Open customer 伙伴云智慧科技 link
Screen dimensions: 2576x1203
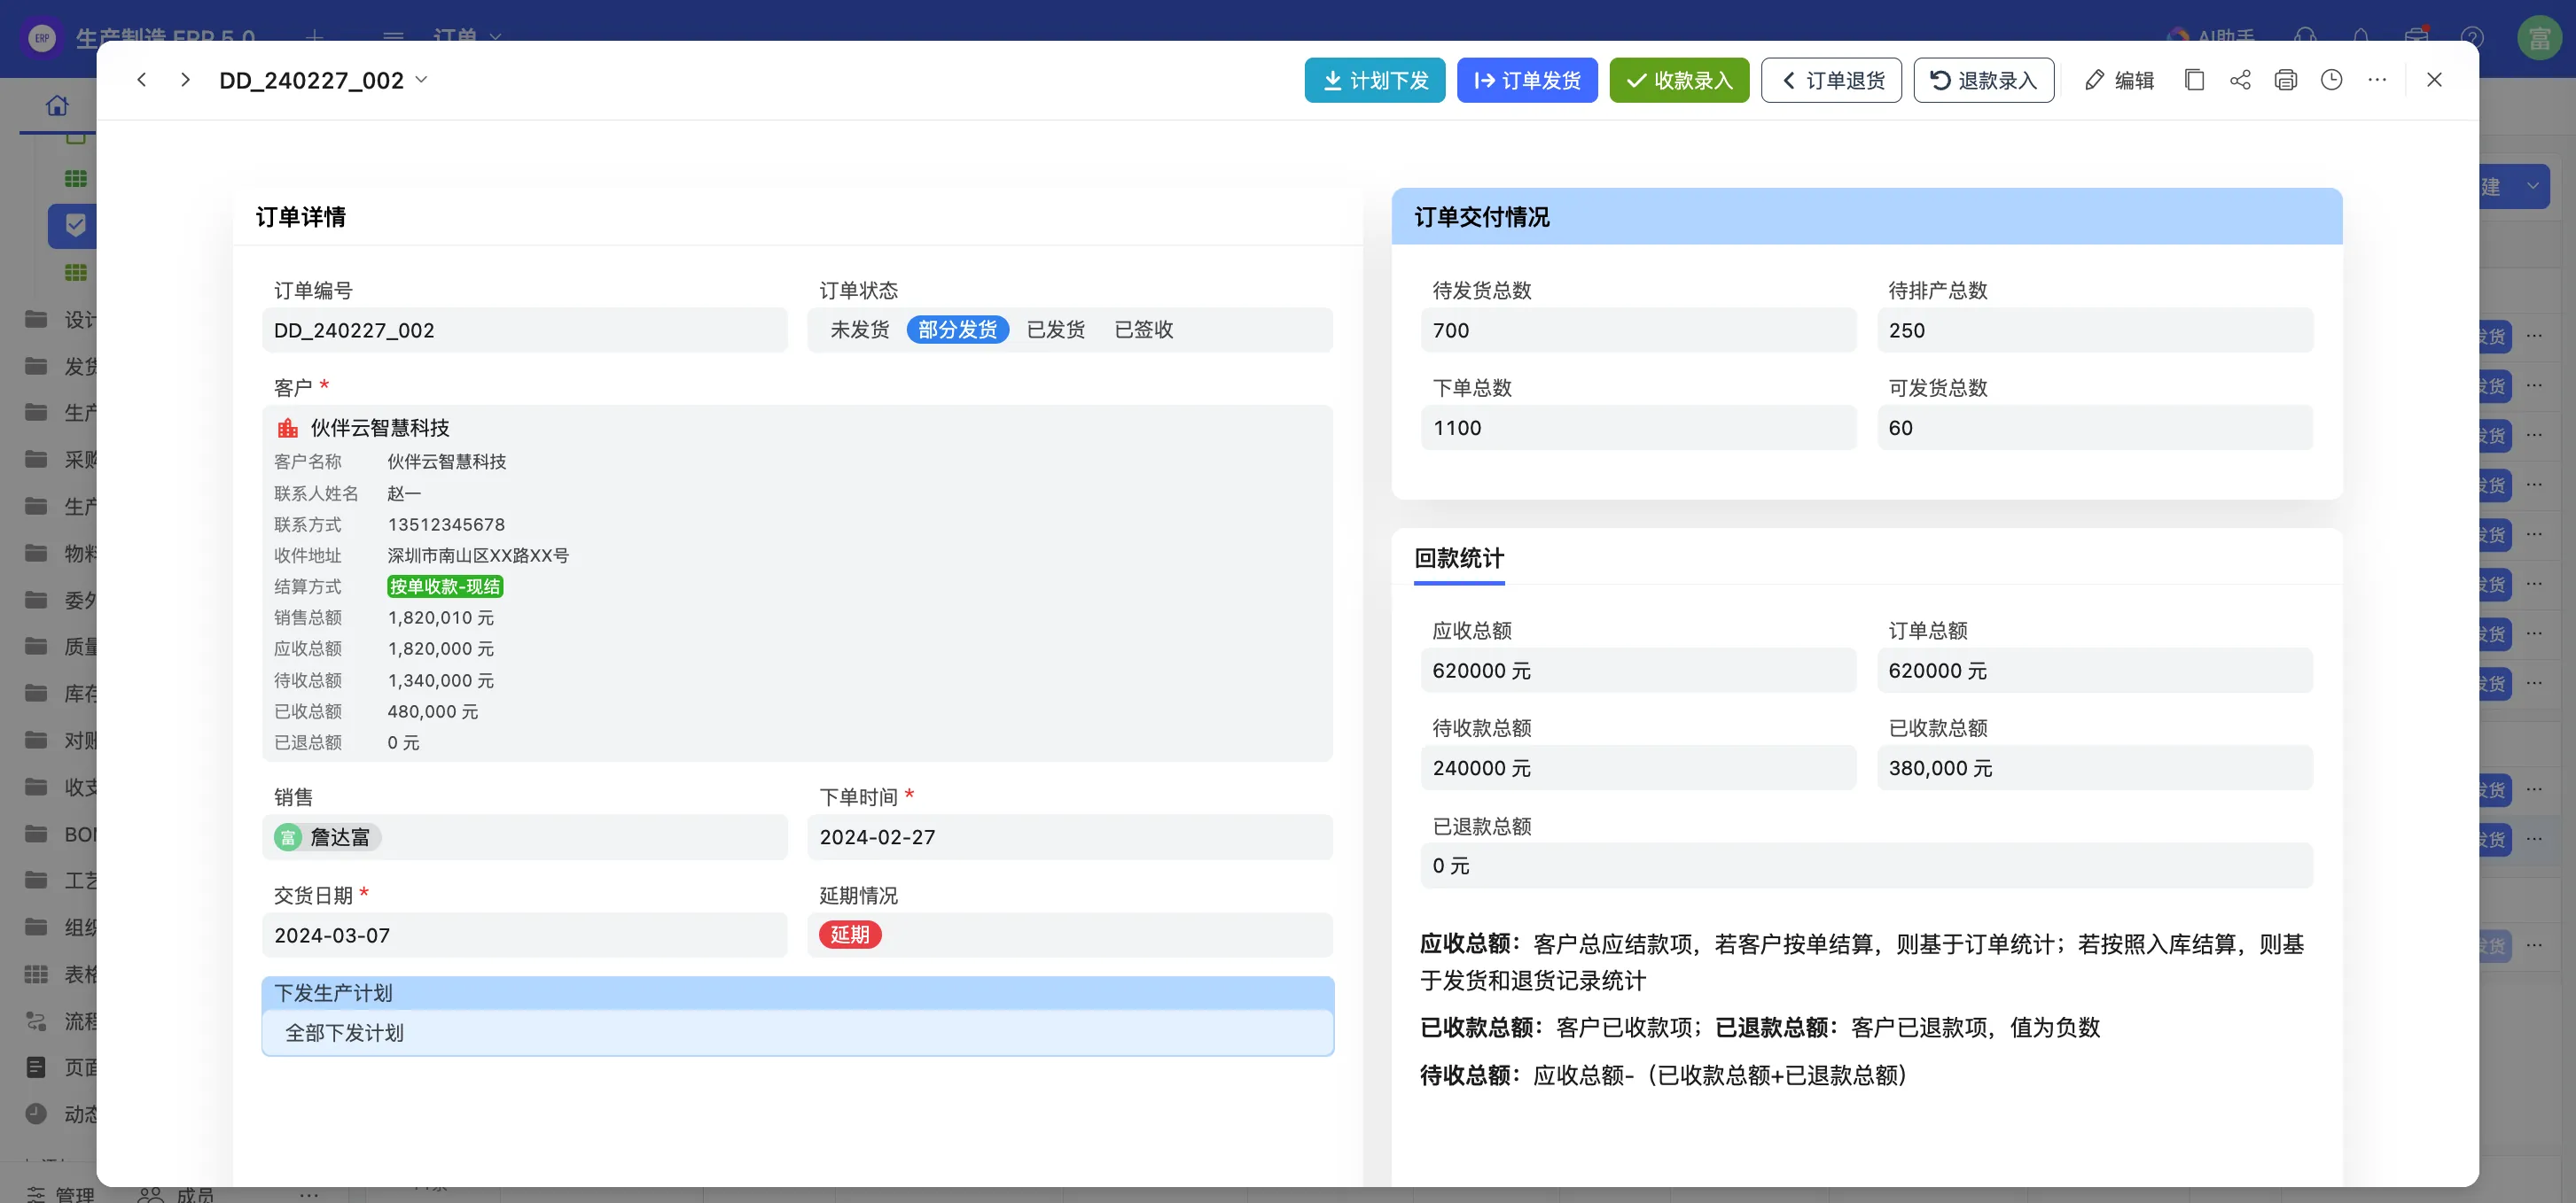(x=379, y=428)
